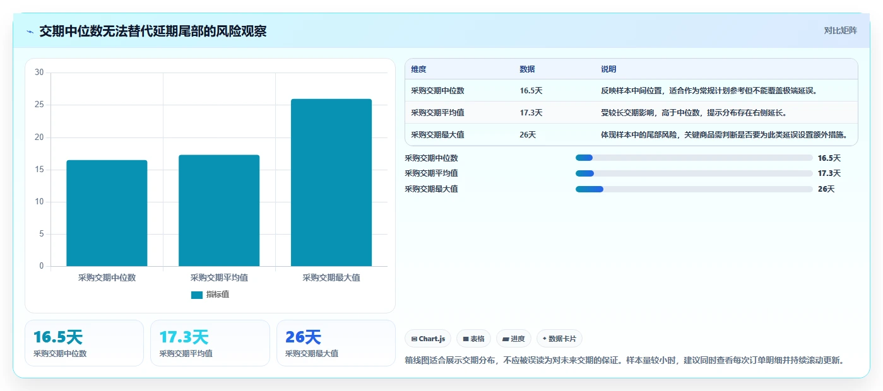This screenshot has height=391, width=883.
Task: Click x-axis label 采购交期最大值
Action: click(x=331, y=277)
